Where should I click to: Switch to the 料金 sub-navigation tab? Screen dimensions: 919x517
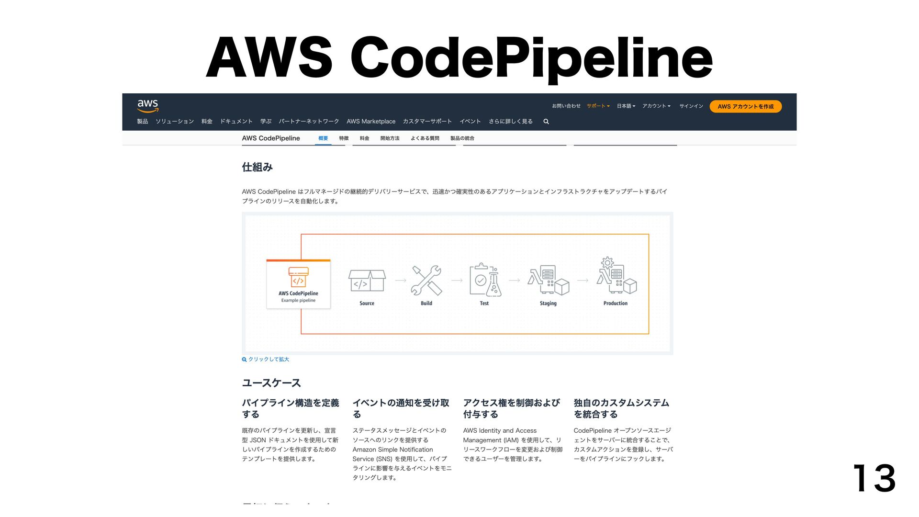coord(365,138)
